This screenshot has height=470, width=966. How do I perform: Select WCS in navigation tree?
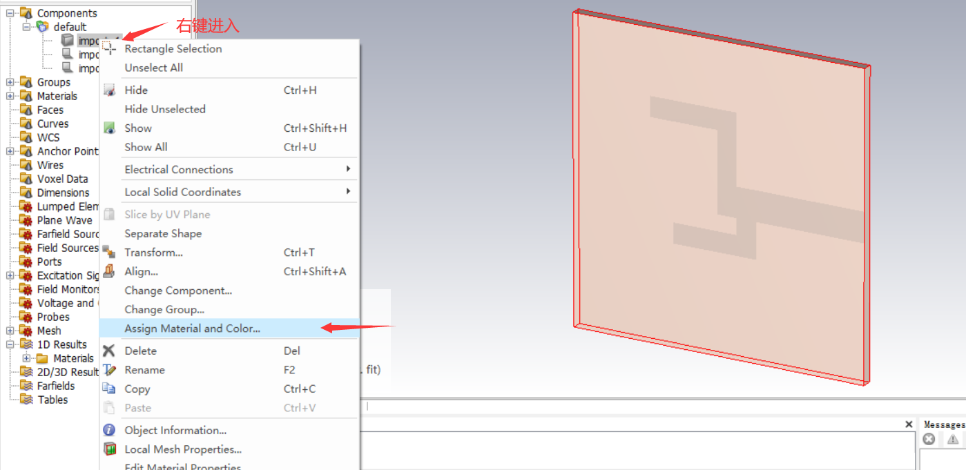48,137
